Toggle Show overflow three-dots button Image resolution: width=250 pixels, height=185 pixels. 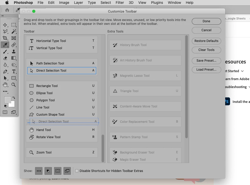[39, 171]
